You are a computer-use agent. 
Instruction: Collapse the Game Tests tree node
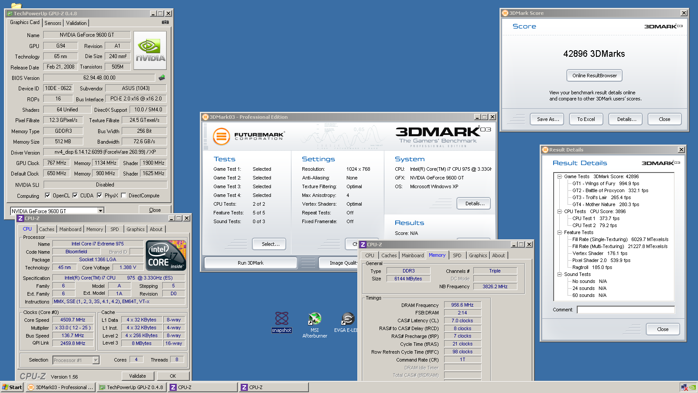(x=559, y=176)
